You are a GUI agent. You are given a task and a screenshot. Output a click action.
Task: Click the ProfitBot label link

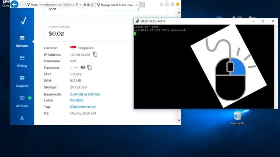coord(77,100)
